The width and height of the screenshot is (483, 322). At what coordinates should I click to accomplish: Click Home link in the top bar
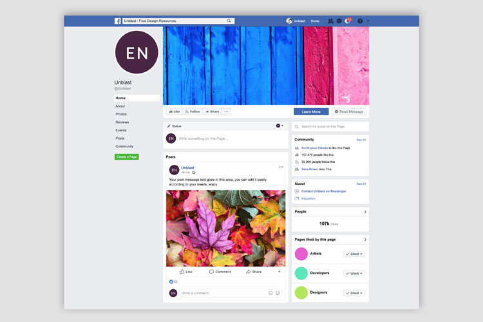315,21
